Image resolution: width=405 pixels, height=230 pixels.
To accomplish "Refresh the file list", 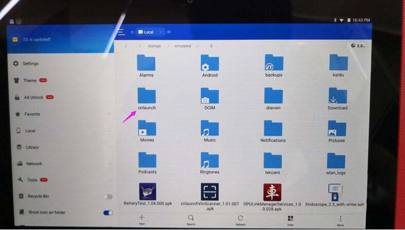I will coord(240,220).
